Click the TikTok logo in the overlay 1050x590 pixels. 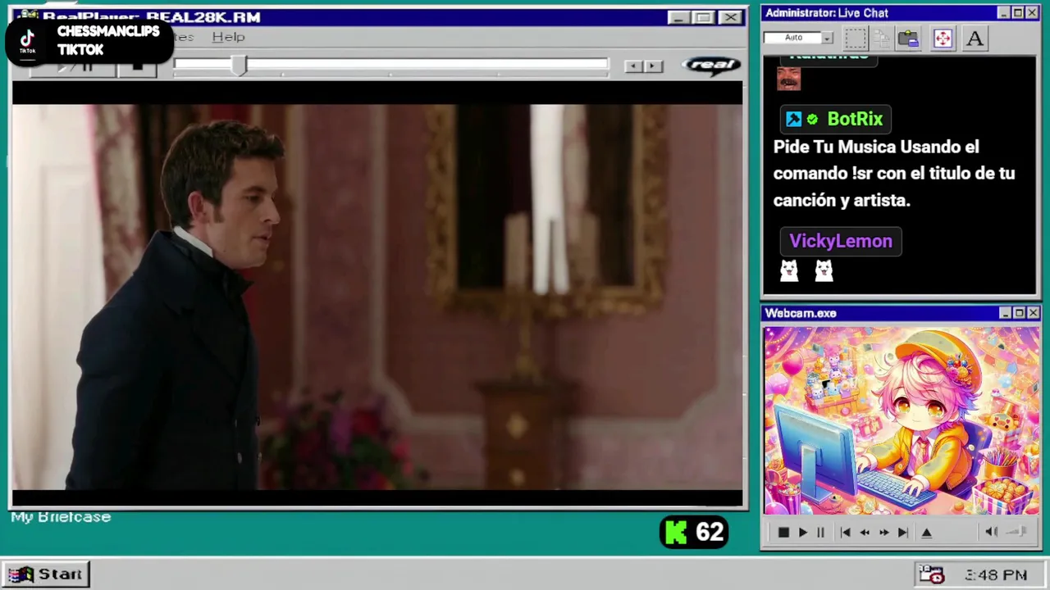27,39
